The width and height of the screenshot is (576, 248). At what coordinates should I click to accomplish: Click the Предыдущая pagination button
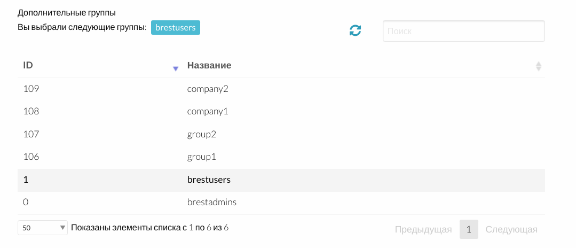click(x=423, y=230)
